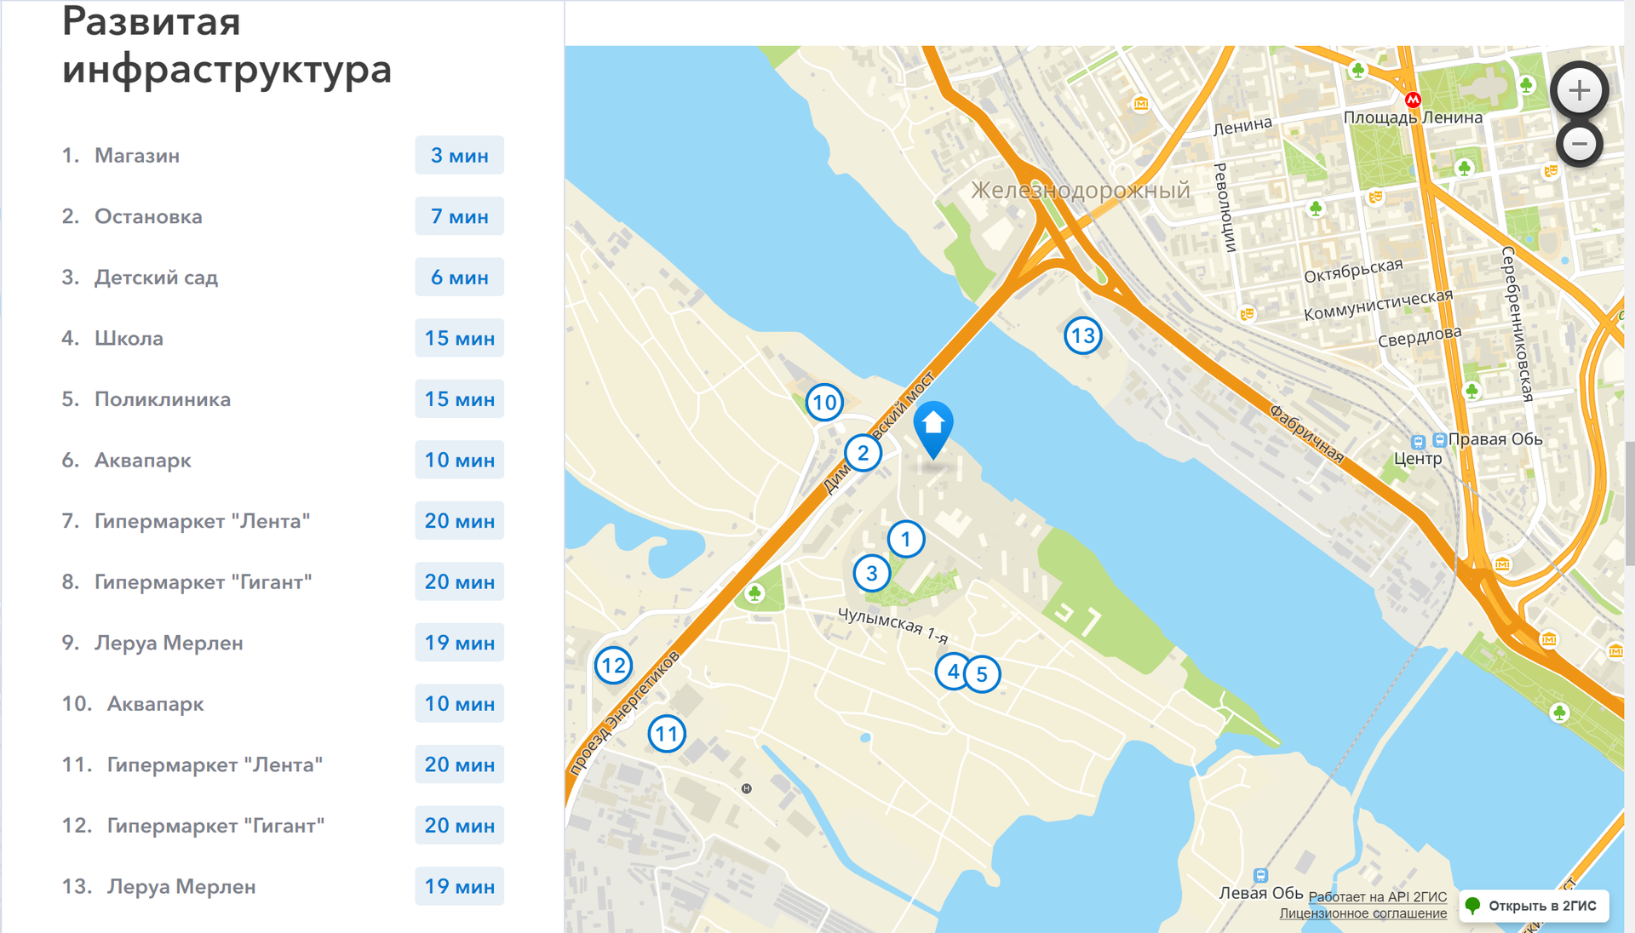Click map marker number 1
This screenshot has height=933, width=1635.
tap(905, 539)
